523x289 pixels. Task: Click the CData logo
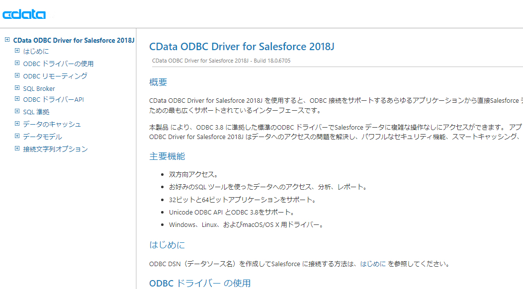tap(23, 14)
